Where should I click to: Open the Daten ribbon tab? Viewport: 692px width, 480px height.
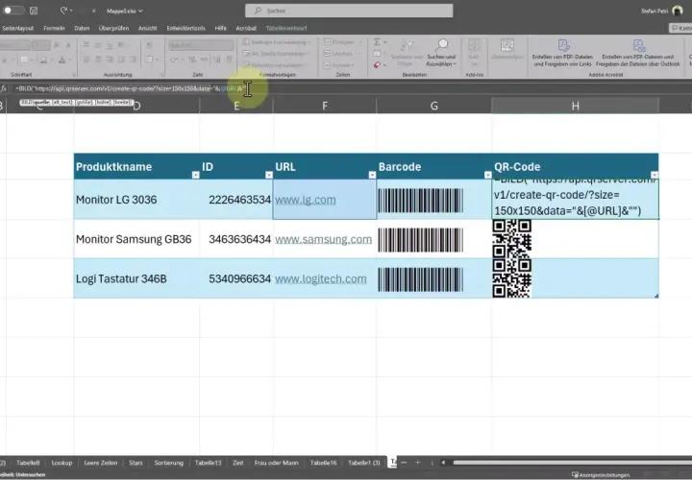pyautogui.click(x=82, y=28)
